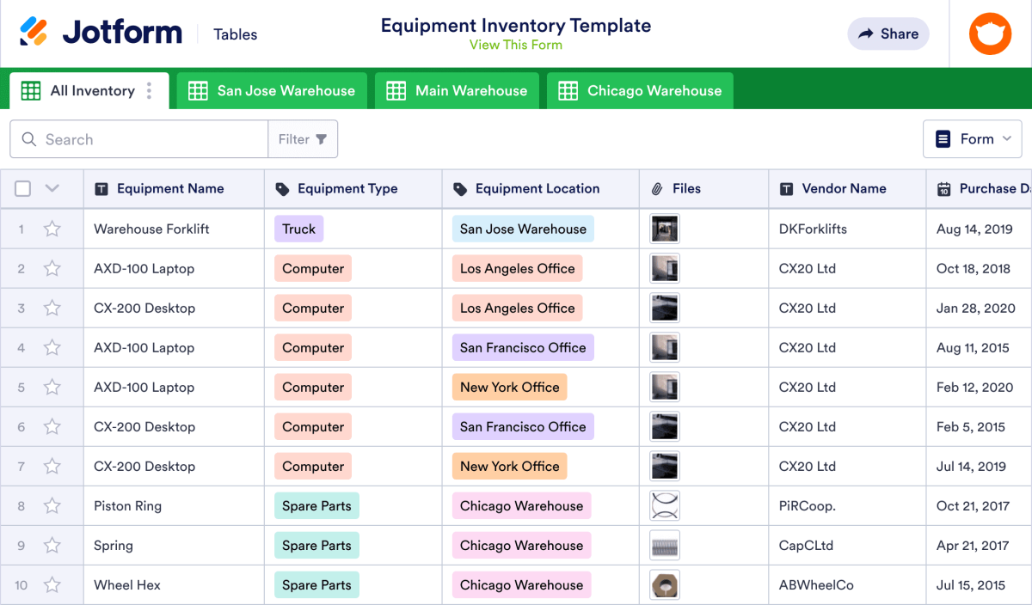Toggle the select-all checkbox in the header row
This screenshot has height=605, width=1032.
(x=22, y=188)
